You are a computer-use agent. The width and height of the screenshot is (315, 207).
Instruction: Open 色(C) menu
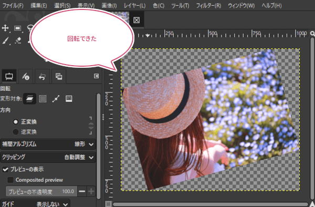pos(159,5)
